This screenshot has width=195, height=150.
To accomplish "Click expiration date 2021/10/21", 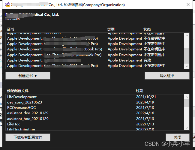I will (x=146, y=97).
